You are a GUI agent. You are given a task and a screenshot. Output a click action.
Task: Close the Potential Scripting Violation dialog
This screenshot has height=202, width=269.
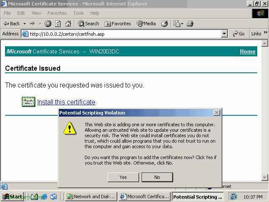[x=217, y=113]
